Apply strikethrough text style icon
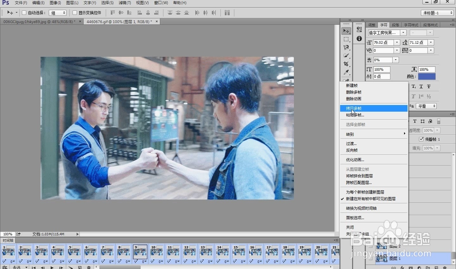The height and width of the screenshot is (269, 456). coord(429,86)
